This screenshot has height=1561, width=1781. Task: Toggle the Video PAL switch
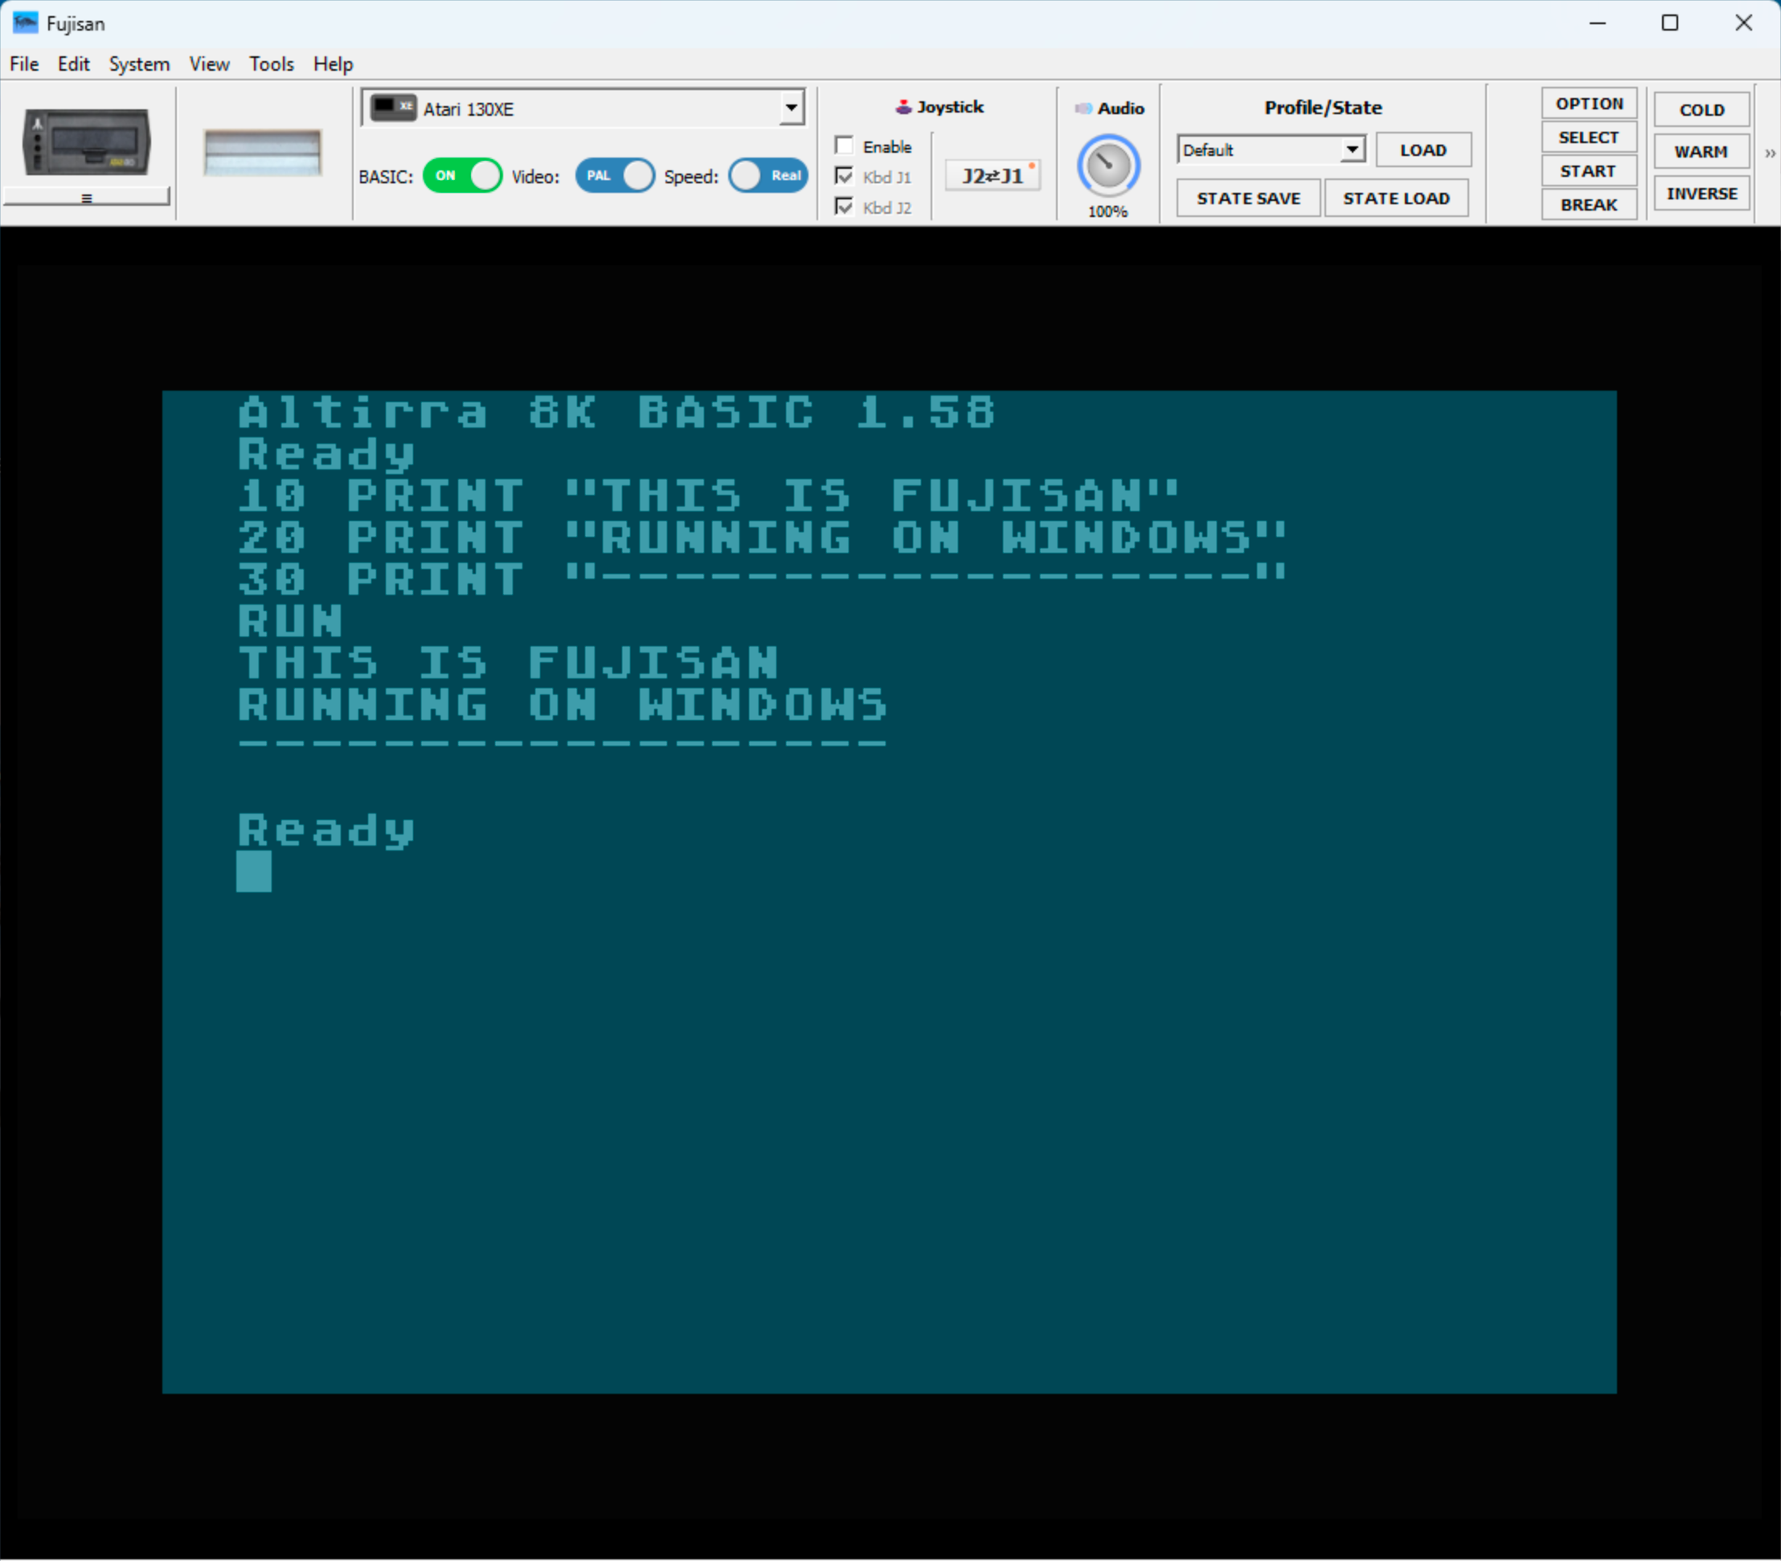(615, 176)
